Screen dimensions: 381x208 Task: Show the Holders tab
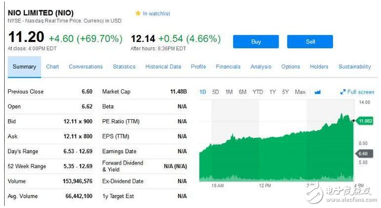(x=319, y=67)
